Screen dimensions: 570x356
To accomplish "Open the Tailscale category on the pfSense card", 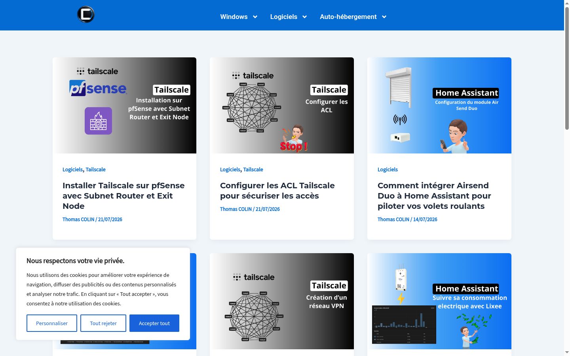I will [95, 169].
